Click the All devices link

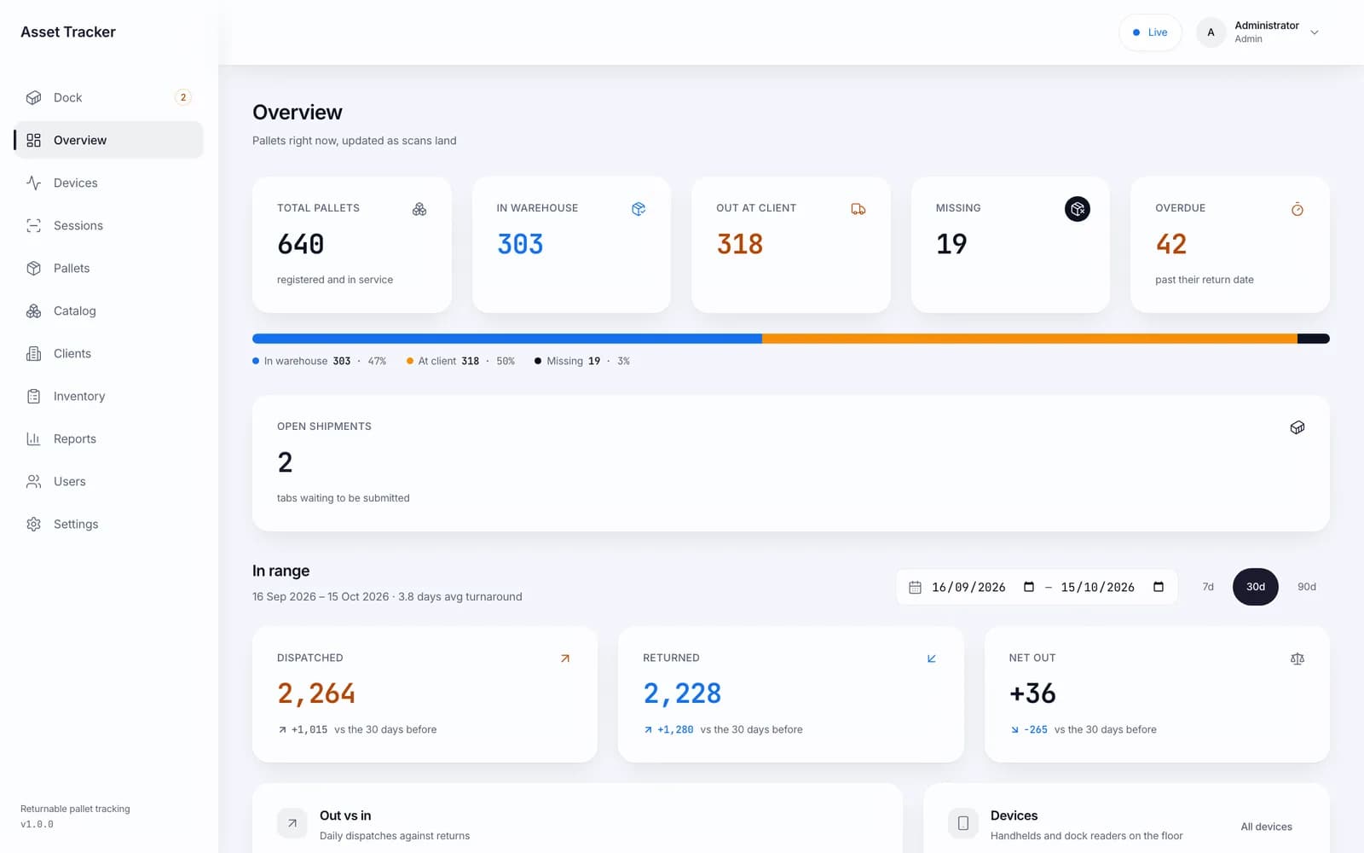click(x=1266, y=827)
